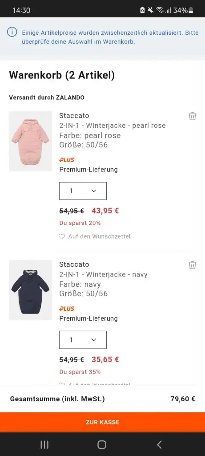This screenshot has height=456, width=205.
Task: Tap the info icon in price update notice
Action: click(12, 32)
